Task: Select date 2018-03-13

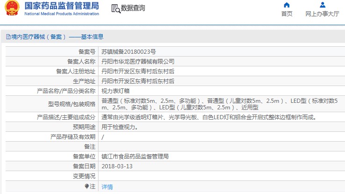Action: point(117,166)
